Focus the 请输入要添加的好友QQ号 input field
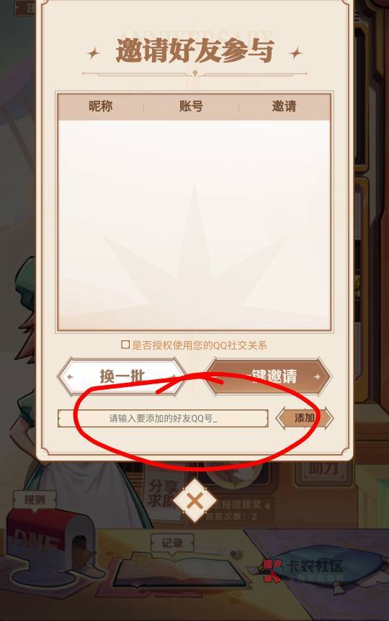The width and height of the screenshot is (389, 621). [163, 418]
